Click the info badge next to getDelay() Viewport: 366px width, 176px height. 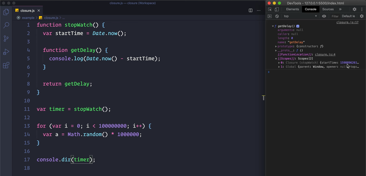tap(298, 26)
